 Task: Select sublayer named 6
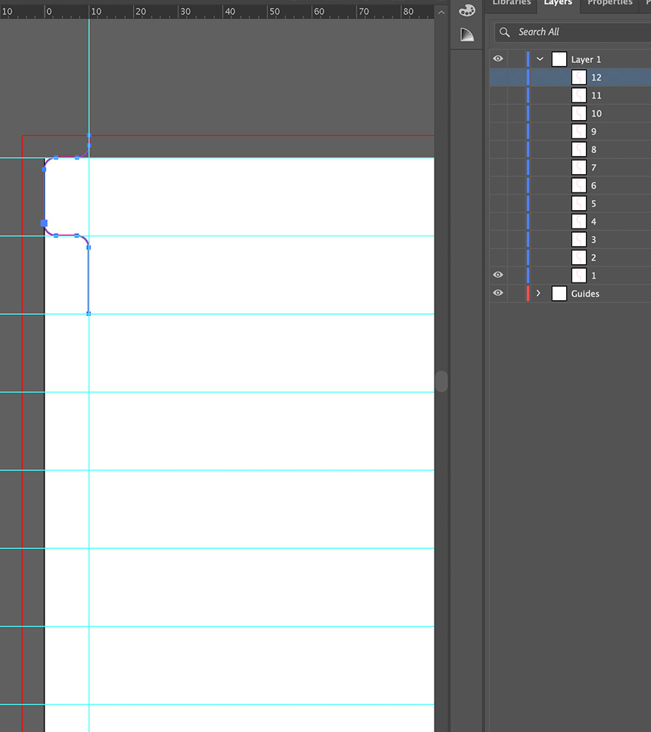[594, 186]
